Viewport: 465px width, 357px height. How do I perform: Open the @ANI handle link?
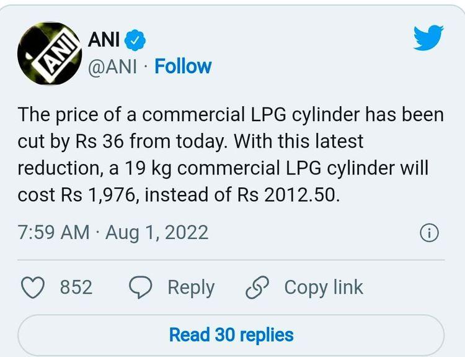pyautogui.click(x=113, y=66)
